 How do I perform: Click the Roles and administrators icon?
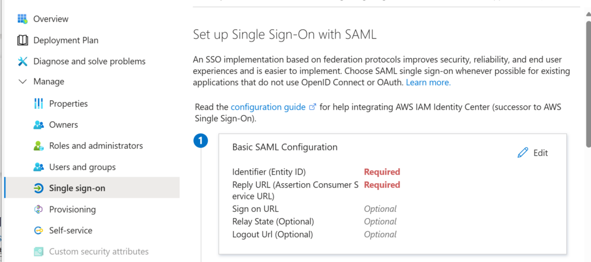point(39,146)
